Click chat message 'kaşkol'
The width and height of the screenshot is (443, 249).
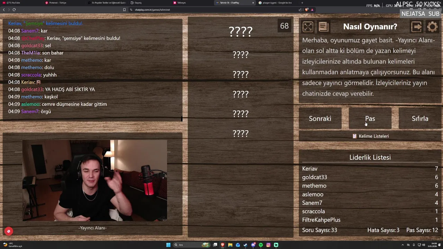pos(51,97)
